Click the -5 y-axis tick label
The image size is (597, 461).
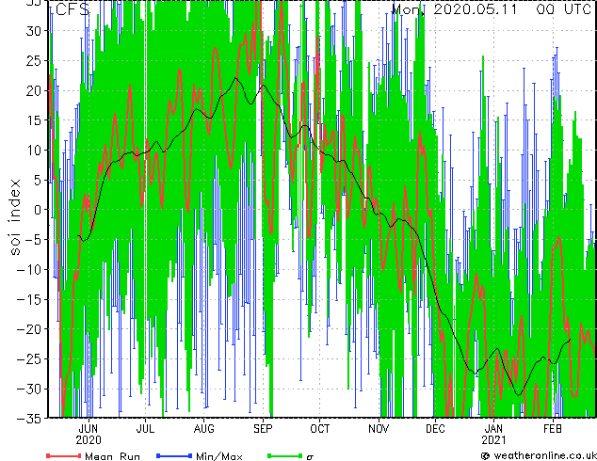point(34,240)
